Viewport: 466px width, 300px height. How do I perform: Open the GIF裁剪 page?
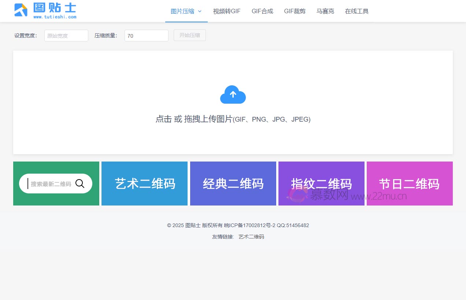click(295, 11)
